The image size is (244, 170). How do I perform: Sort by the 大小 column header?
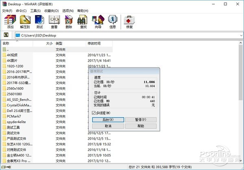[x=44, y=43]
